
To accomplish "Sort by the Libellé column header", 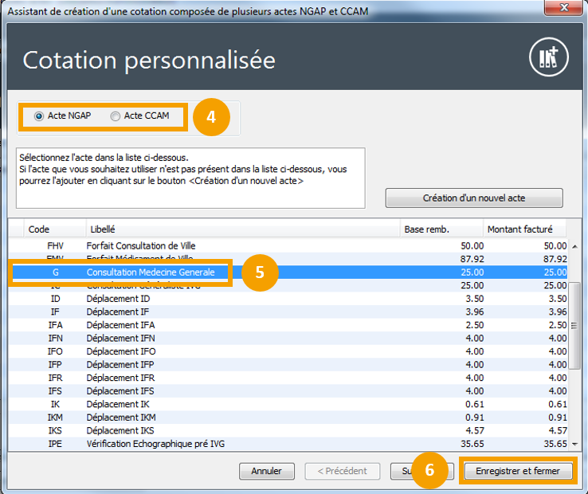I will pyautogui.click(x=243, y=229).
